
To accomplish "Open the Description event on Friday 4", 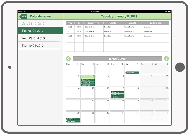I will pyautogui.click(x=132, y=73).
